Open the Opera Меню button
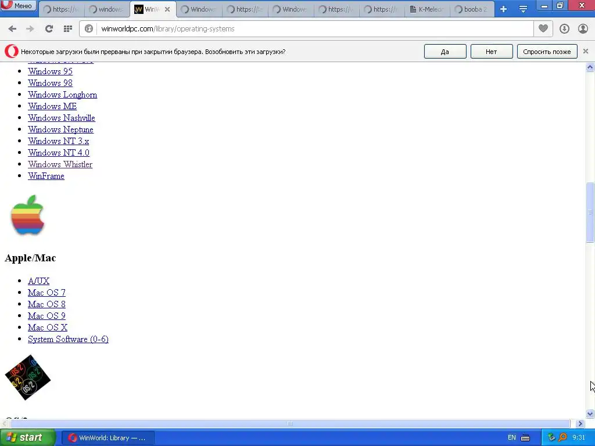This screenshot has width=595, height=446. pyautogui.click(x=19, y=5)
